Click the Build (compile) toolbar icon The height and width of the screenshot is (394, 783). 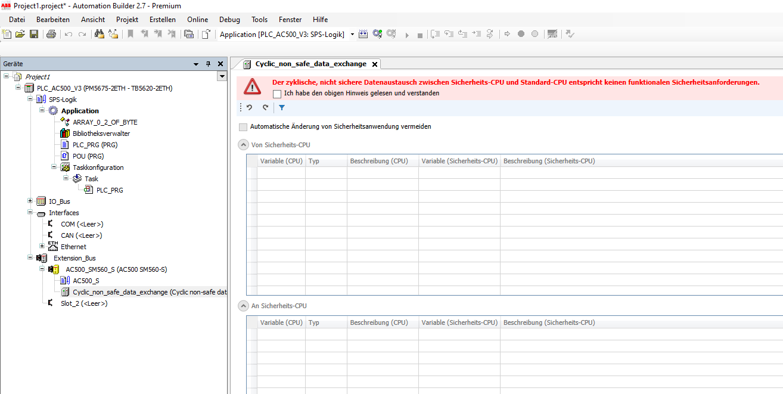(x=363, y=35)
